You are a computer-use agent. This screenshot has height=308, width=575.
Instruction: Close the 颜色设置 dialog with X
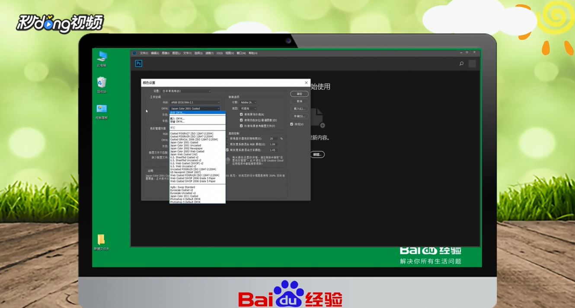coord(306,83)
